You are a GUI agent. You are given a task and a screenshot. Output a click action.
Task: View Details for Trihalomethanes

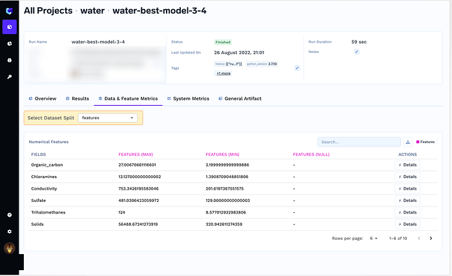pos(407,212)
